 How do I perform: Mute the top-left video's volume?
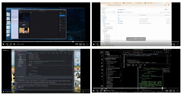14,44
